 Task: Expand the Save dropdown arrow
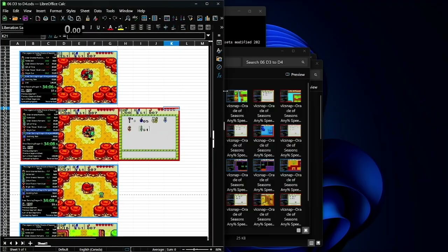30,18
